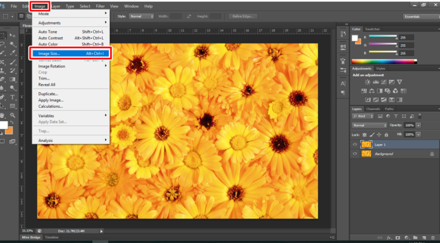Viewport: 440px width, 243px height.
Task: Create a new group folder icon
Action: (x=415, y=238)
